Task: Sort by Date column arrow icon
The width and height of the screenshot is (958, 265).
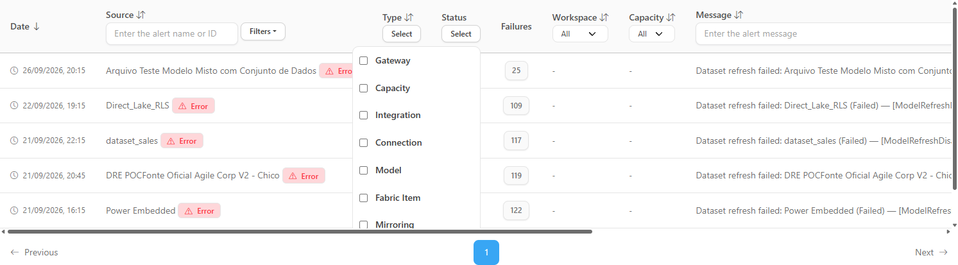Action: coord(37,26)
